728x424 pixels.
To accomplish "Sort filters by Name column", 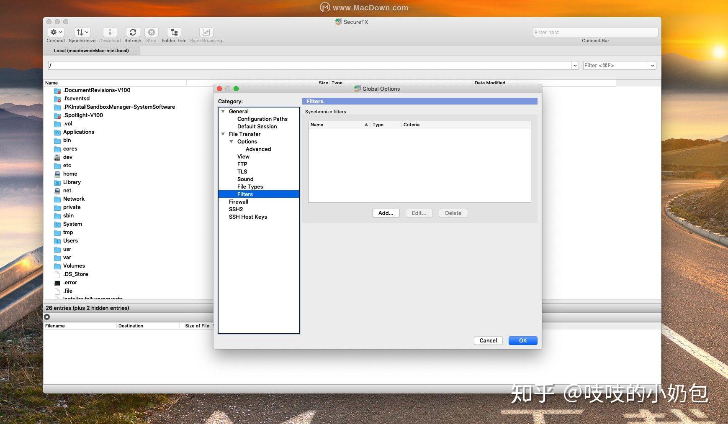I will [340, 125].
